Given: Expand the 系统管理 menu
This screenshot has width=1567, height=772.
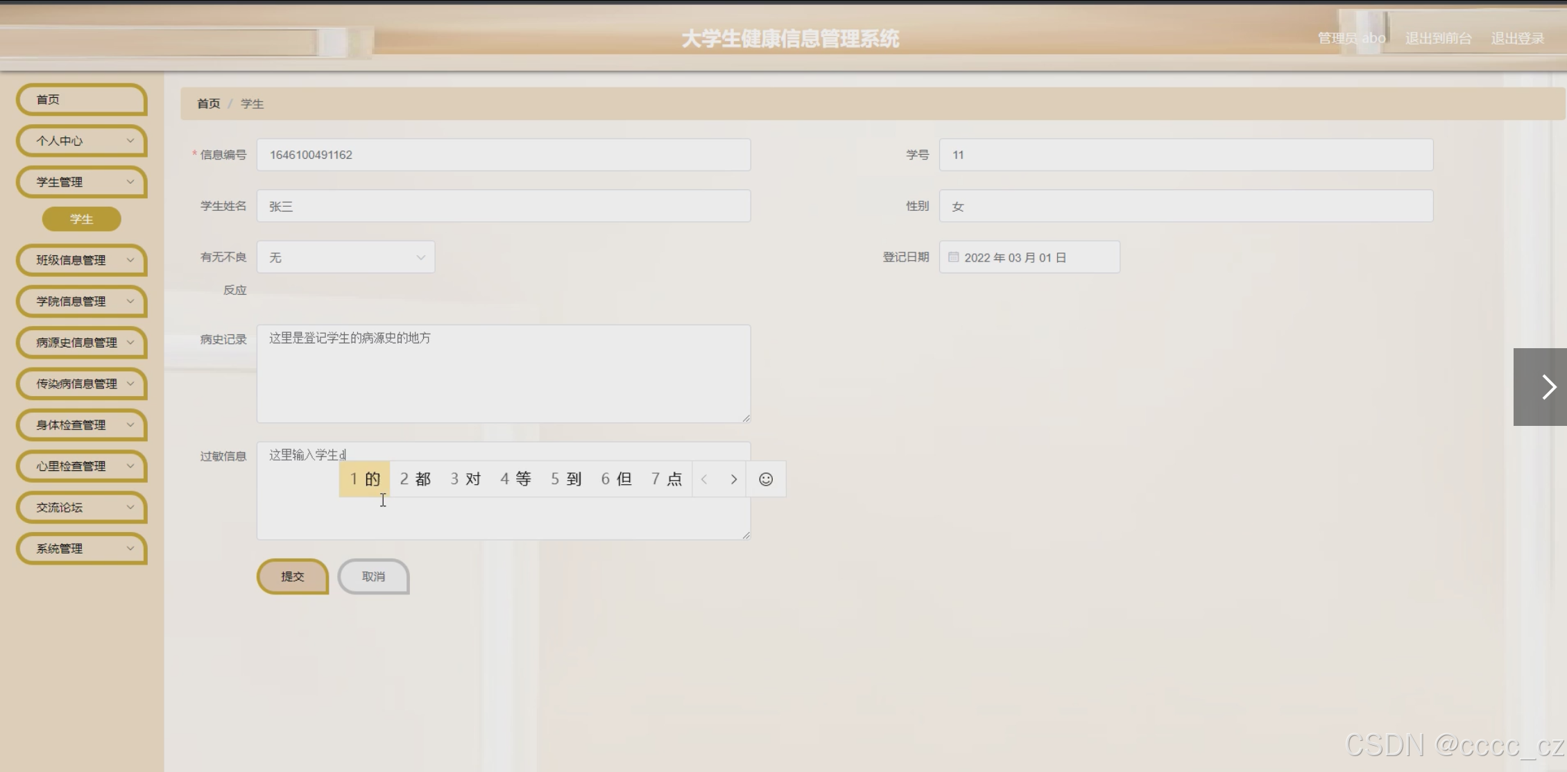Looking at the screenshot, I should 82,549.
